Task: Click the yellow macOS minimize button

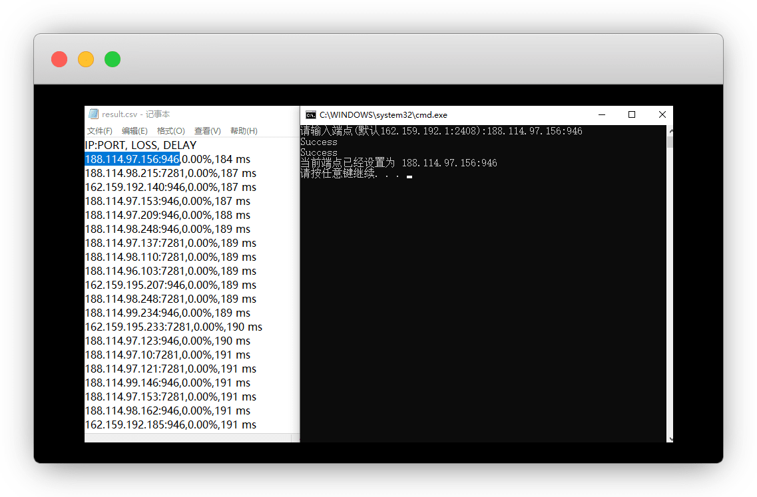Action: click(86, 59)
